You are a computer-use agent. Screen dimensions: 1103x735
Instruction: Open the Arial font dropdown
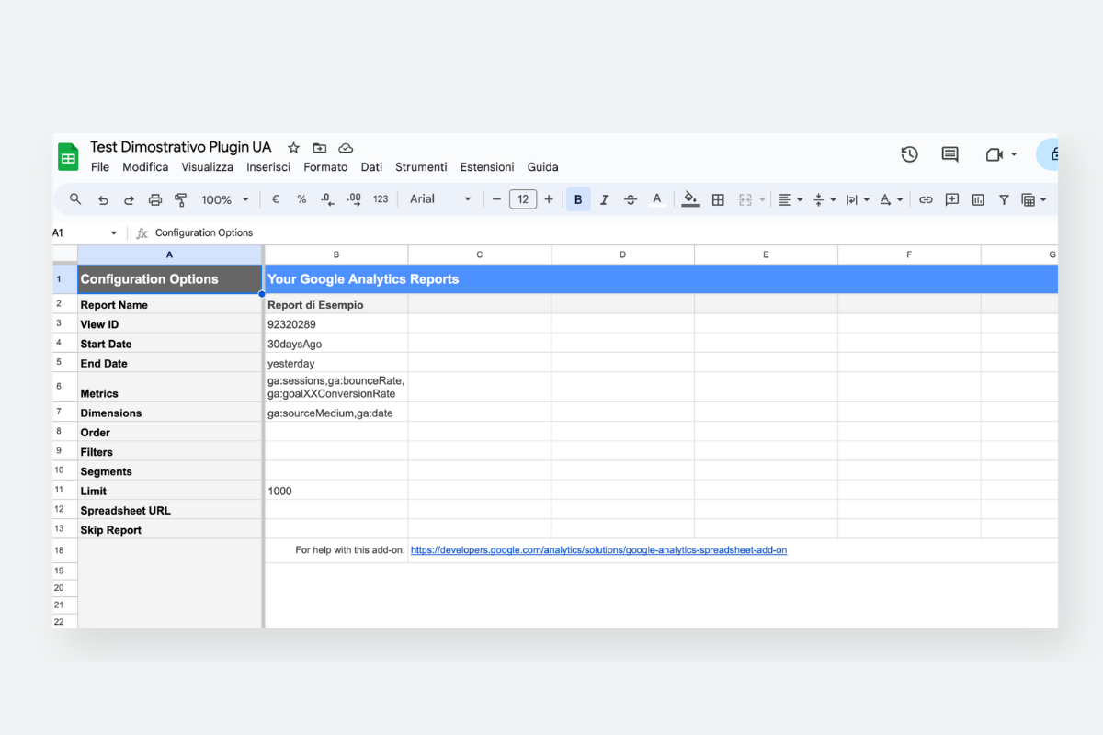point(440,199)
